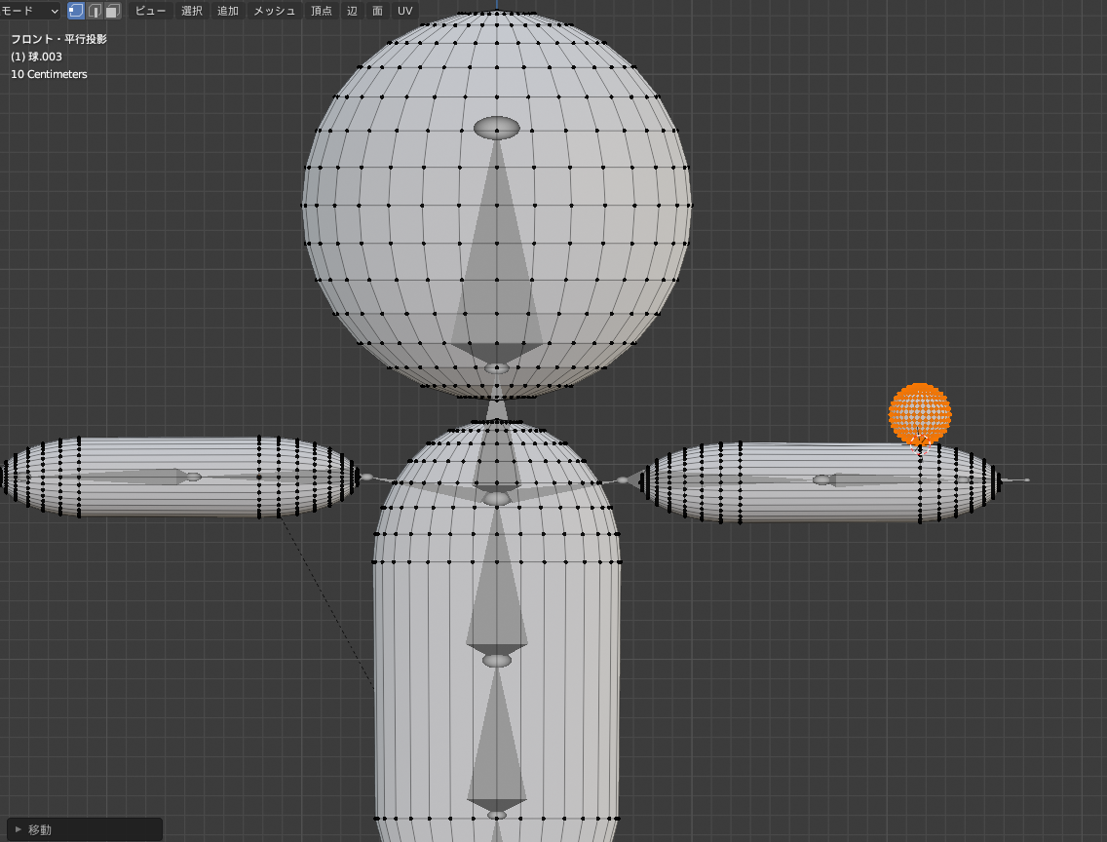The height and width of the screenshot is (842, 1107).
Task: Click the bone tip joint at top of head
Action: 497,128
